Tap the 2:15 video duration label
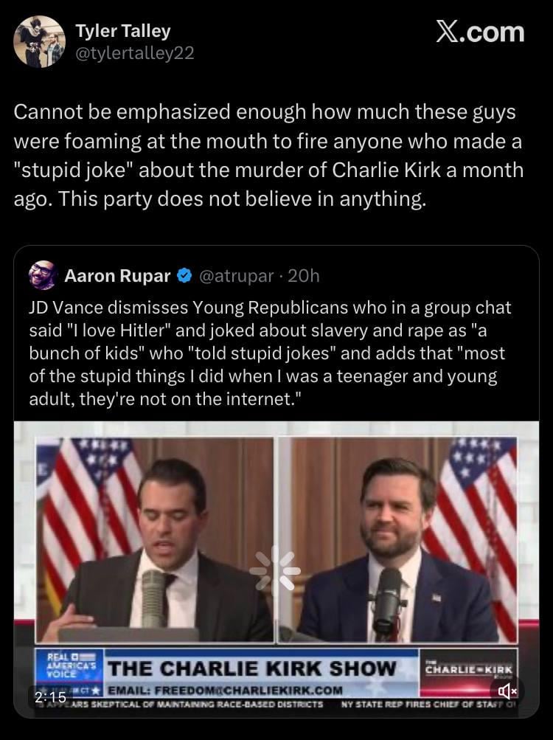The height and width of the screenshot is (740, 553). click(x=50, y=696)
